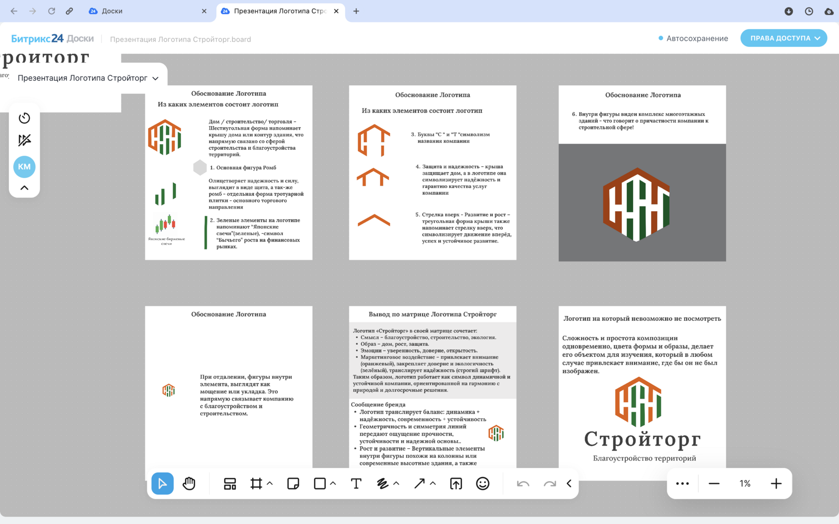
Task: Reload the current page
Action: click(x=51, y=11)
